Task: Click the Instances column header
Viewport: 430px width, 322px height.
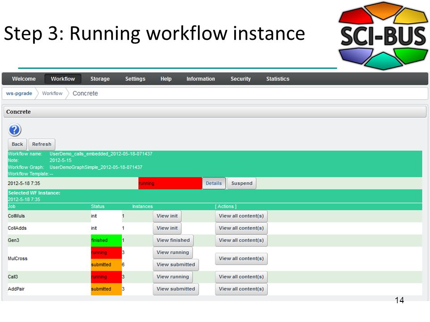Action: (x=142, y=207)
